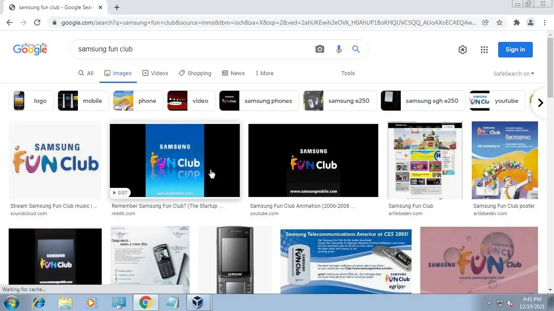Switch to the News tab
This screenshot has height=311, width=554.
[233, 73]
